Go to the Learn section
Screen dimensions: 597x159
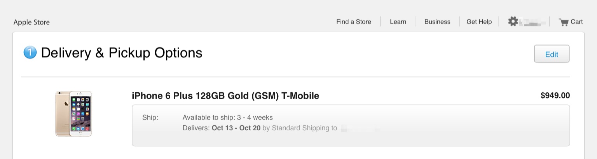click(x=398, y=22)
